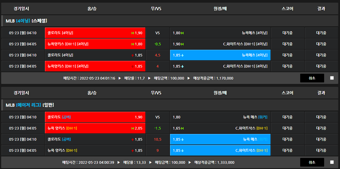Click the green -0.5 handicap value cell
The height and width of the screenshot is (169, 340).
point(157,44)
